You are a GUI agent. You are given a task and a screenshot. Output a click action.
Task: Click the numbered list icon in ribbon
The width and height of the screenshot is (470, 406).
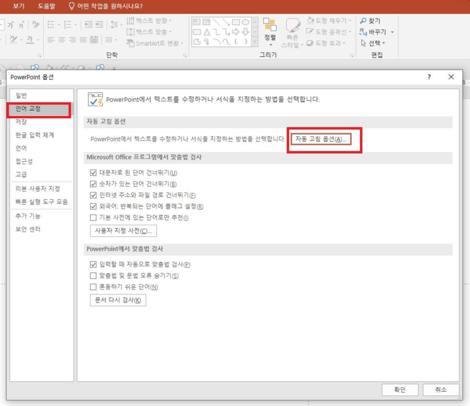tap(68, 24)
